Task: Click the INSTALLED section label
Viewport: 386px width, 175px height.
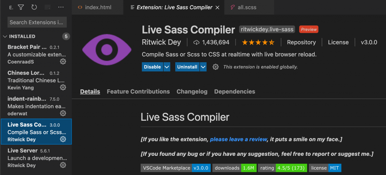Action: point(22,37)
